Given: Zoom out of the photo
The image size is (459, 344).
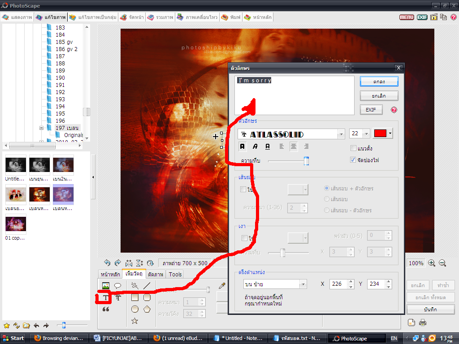Looking at the screenshot, I should [442, 263].
